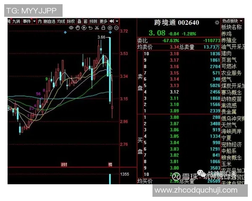Select the 中船系 sector row
Image resolution: width=252 pixels, height=201 pixels.
tap(229, 151)
